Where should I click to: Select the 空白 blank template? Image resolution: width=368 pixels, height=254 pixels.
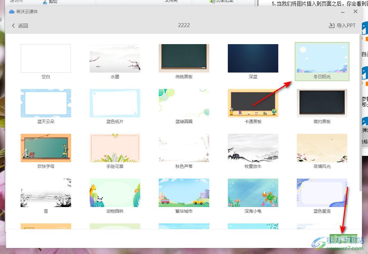point(46,58)
